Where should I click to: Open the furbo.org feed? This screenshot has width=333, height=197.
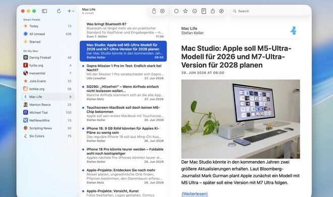48,66
